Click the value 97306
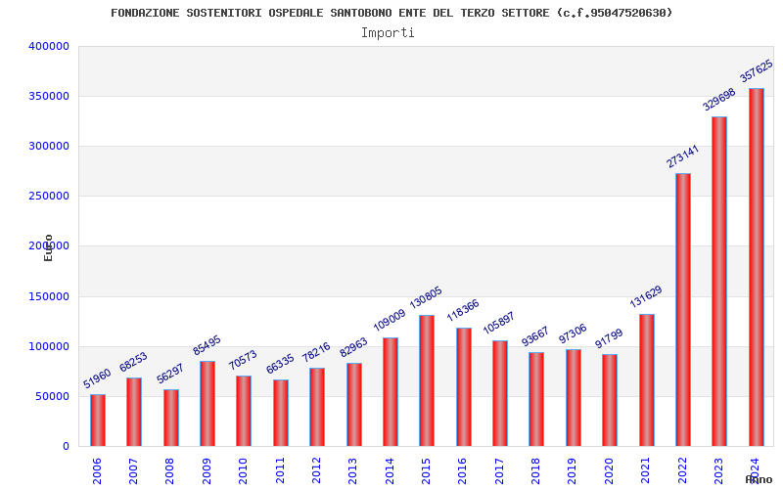The height and width of the screenshot is (489, 783). (x=573, y=333)
